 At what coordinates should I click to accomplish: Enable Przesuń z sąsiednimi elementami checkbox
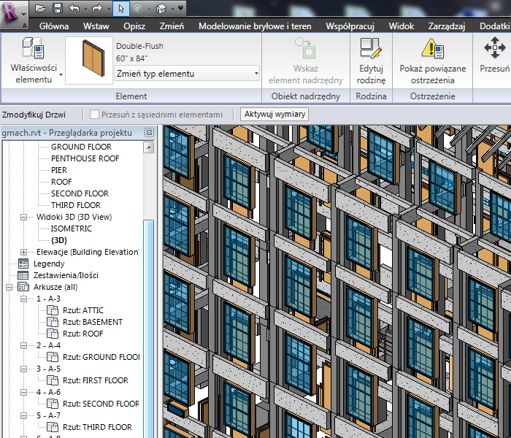pyautogui.click(x=94, y=115)
